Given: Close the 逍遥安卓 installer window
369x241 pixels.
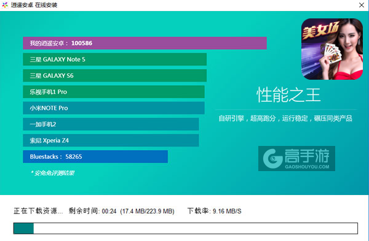Looking at the screenshot, I should [362, 5].
